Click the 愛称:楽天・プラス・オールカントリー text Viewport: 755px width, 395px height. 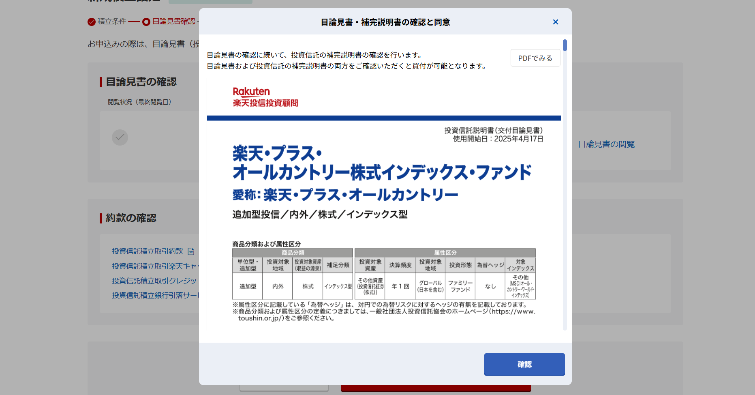click(x=345, y=195)
